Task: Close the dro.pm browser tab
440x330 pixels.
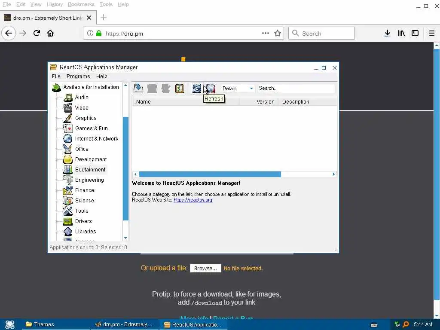Action: point(89,18)
